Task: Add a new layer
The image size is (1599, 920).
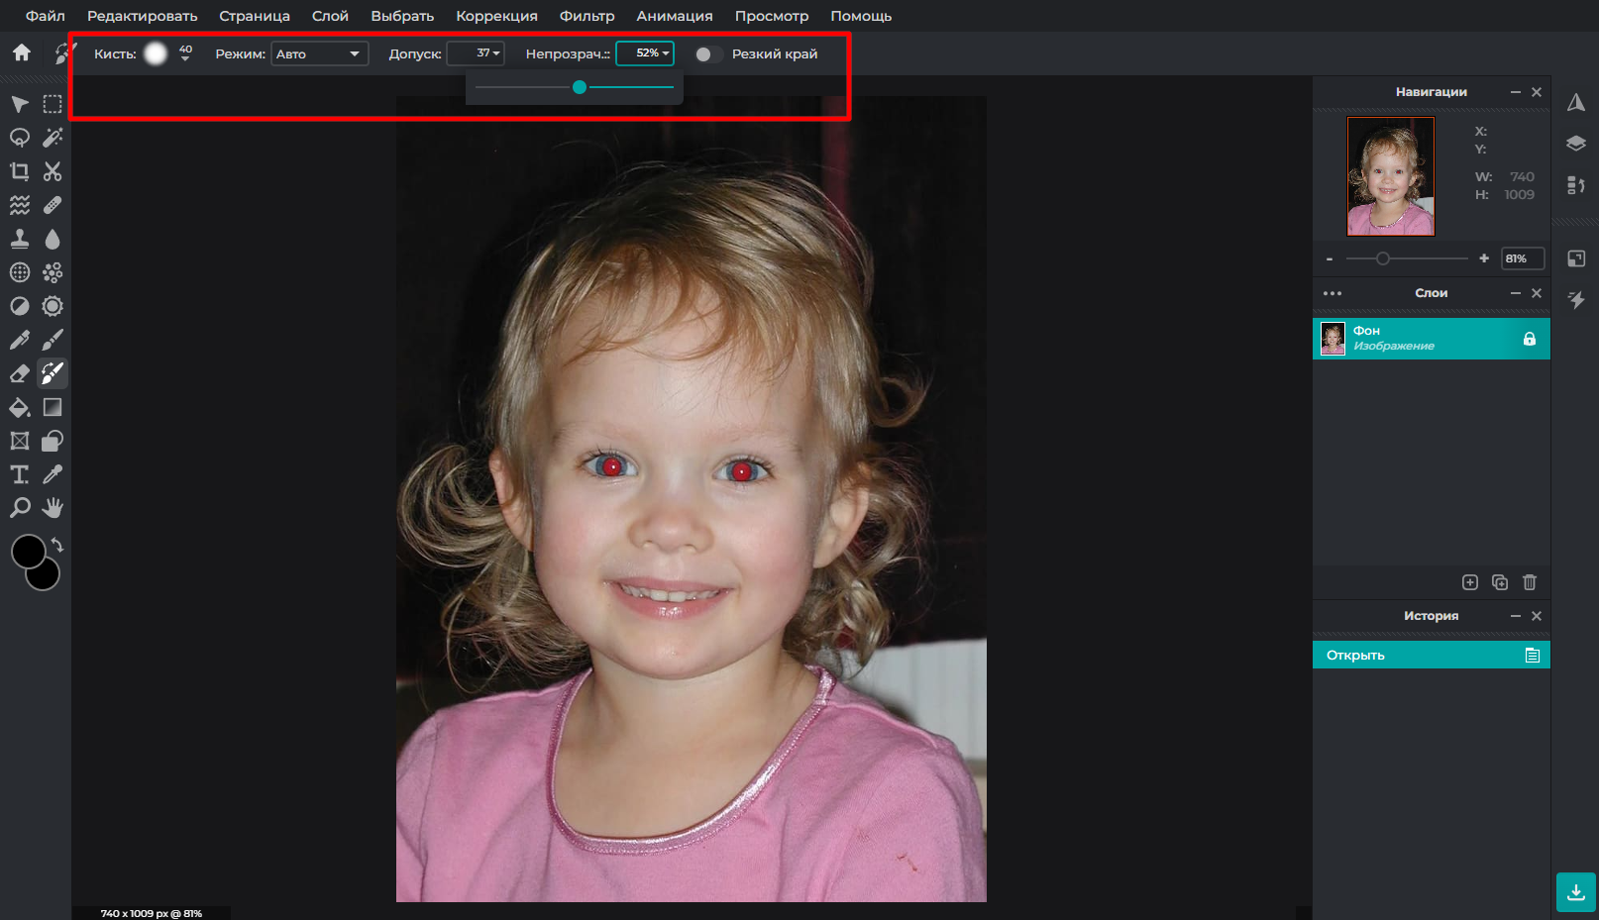Action: click(1470, 582)
